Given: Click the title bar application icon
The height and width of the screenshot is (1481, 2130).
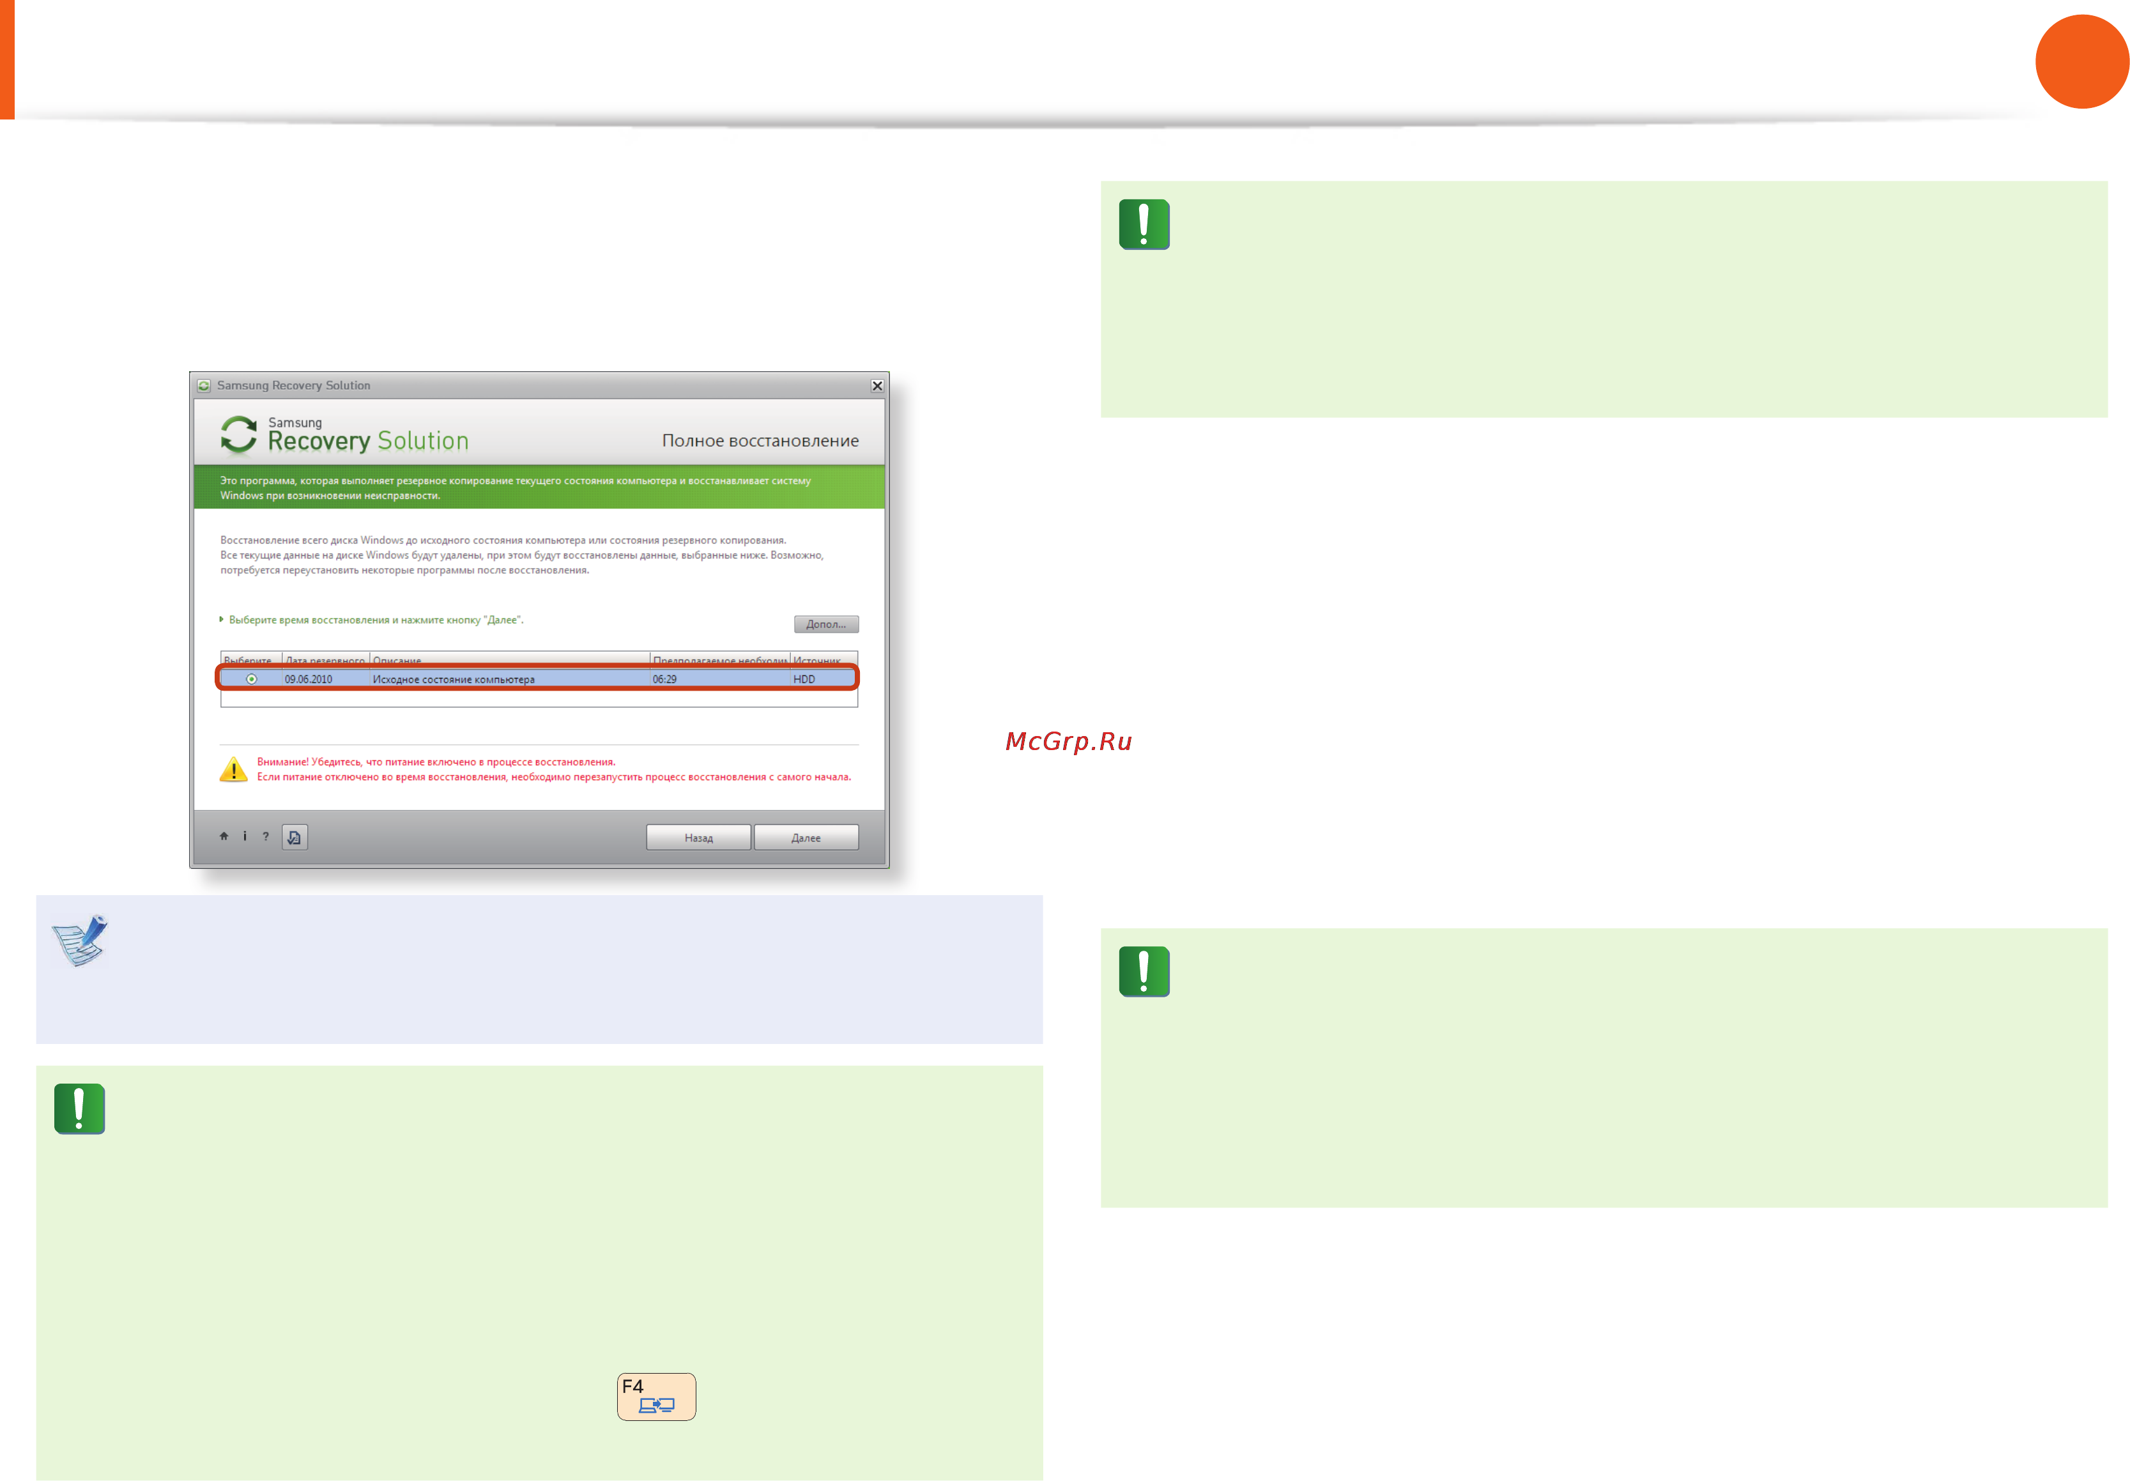Looking at the screenshot, I should click(x=204, y=385).
